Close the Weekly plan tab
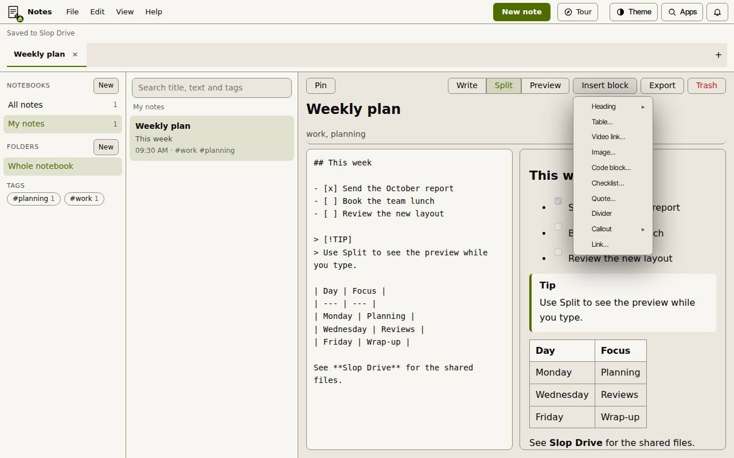The image size is (734, 458). point(75,54)
